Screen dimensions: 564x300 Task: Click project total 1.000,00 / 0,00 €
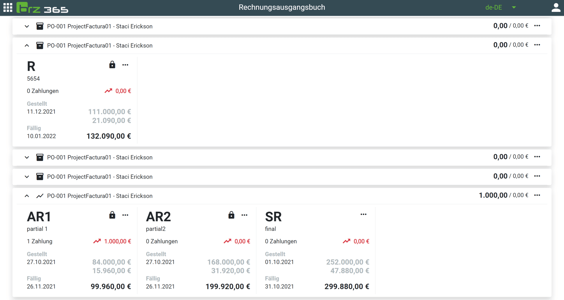(x=503, y=195)
